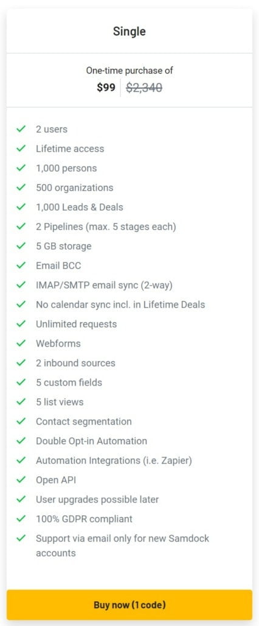Click the $99 price

click(106, 88)
